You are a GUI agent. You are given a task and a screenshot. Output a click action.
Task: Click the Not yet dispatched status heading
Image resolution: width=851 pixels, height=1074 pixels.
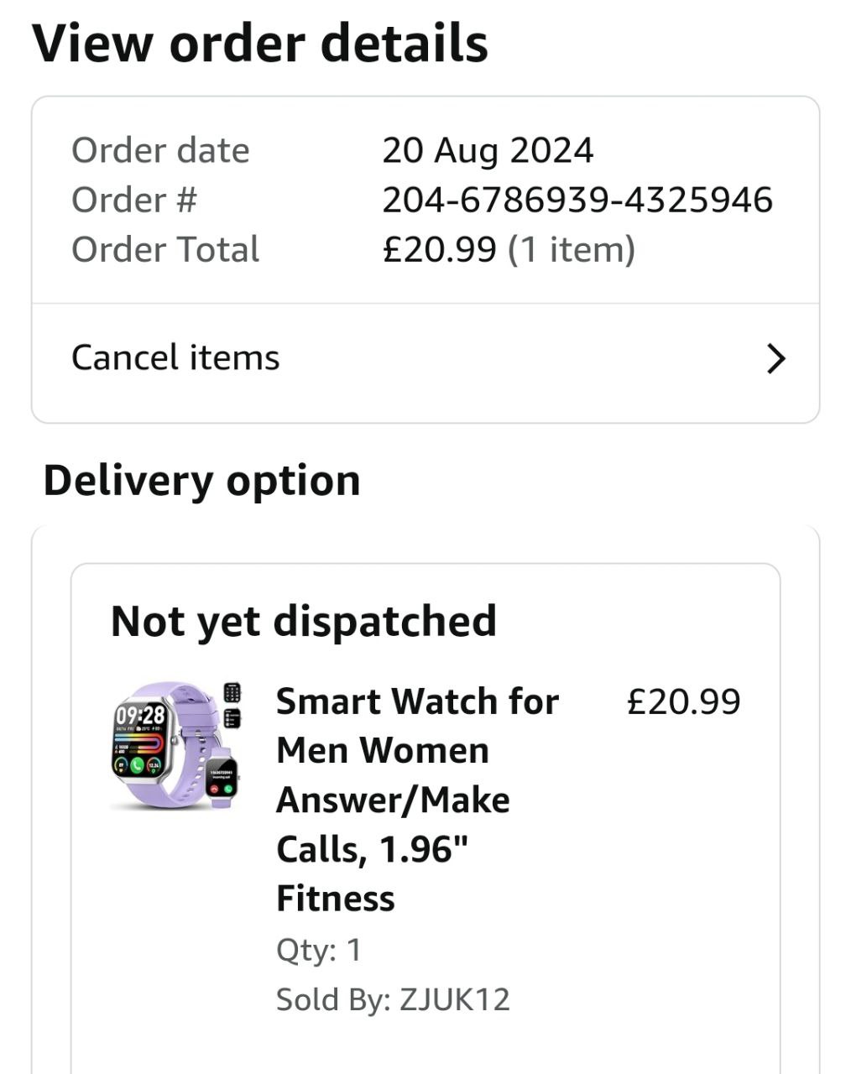click(304, 622)
